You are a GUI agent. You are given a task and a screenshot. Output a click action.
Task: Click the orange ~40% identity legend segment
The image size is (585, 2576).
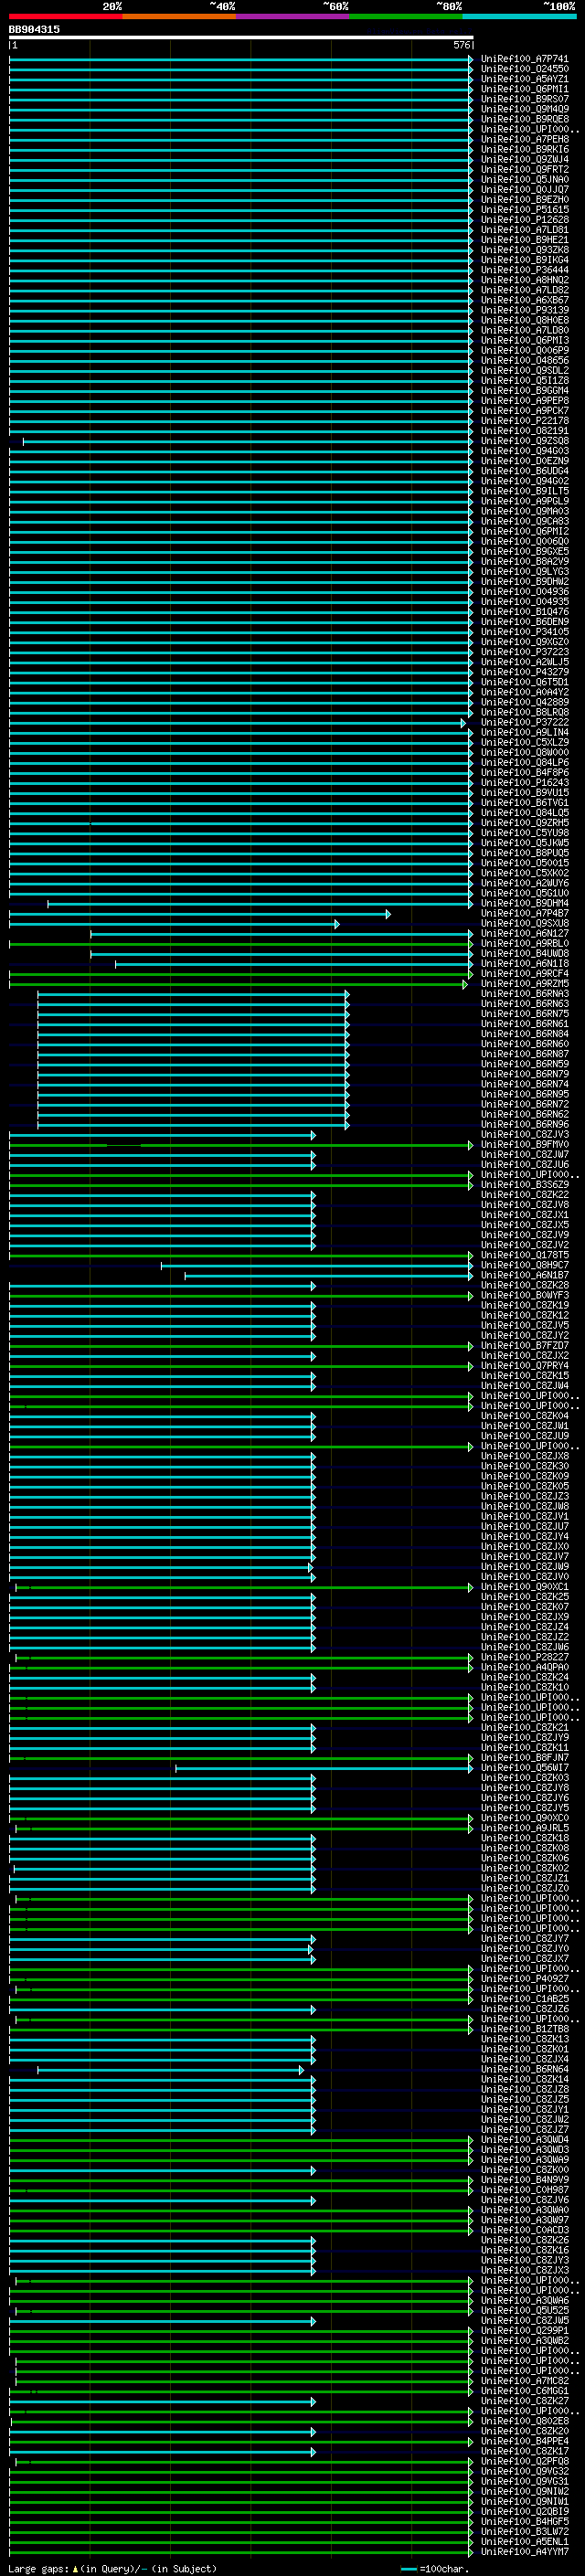[179, 16]
